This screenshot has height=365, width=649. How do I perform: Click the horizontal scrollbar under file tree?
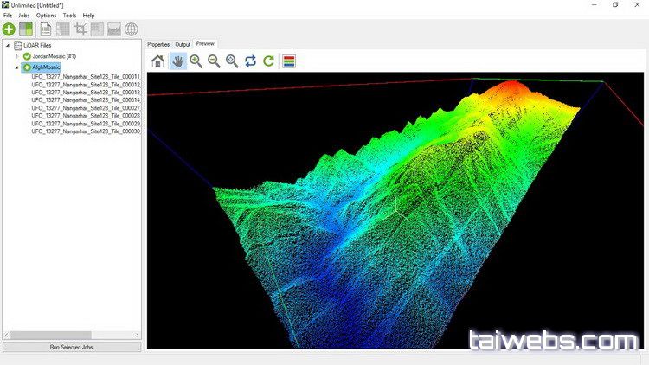72,334
